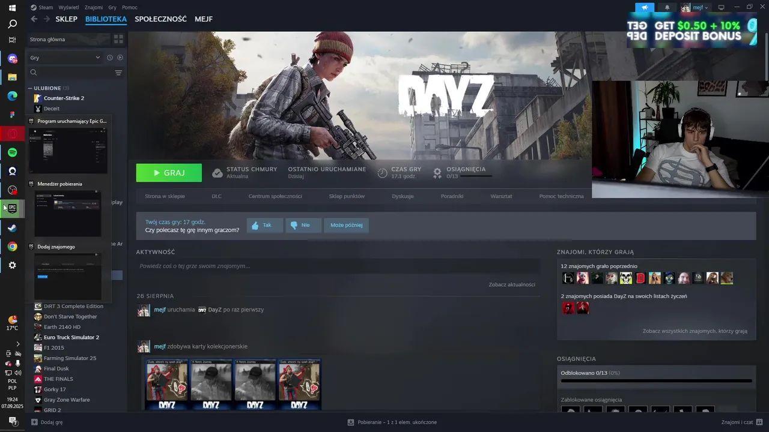The width and height of the screenshot is (769, 432).
Task: Click the Odblokowano 0/13 achievements progress bar
Action: (x=656, y=380)
